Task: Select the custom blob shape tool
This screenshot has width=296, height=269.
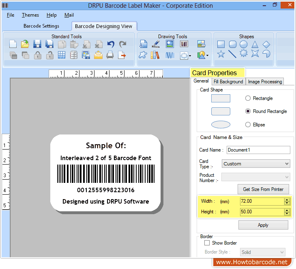Action: pos(143,55)
